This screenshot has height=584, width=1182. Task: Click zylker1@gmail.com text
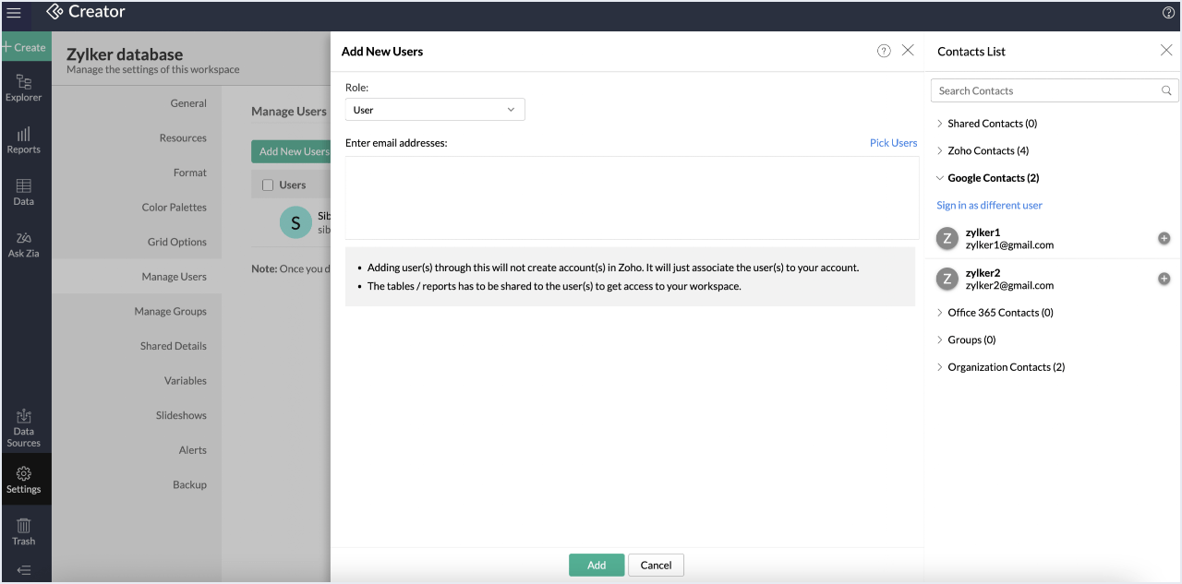point(1009,245)
